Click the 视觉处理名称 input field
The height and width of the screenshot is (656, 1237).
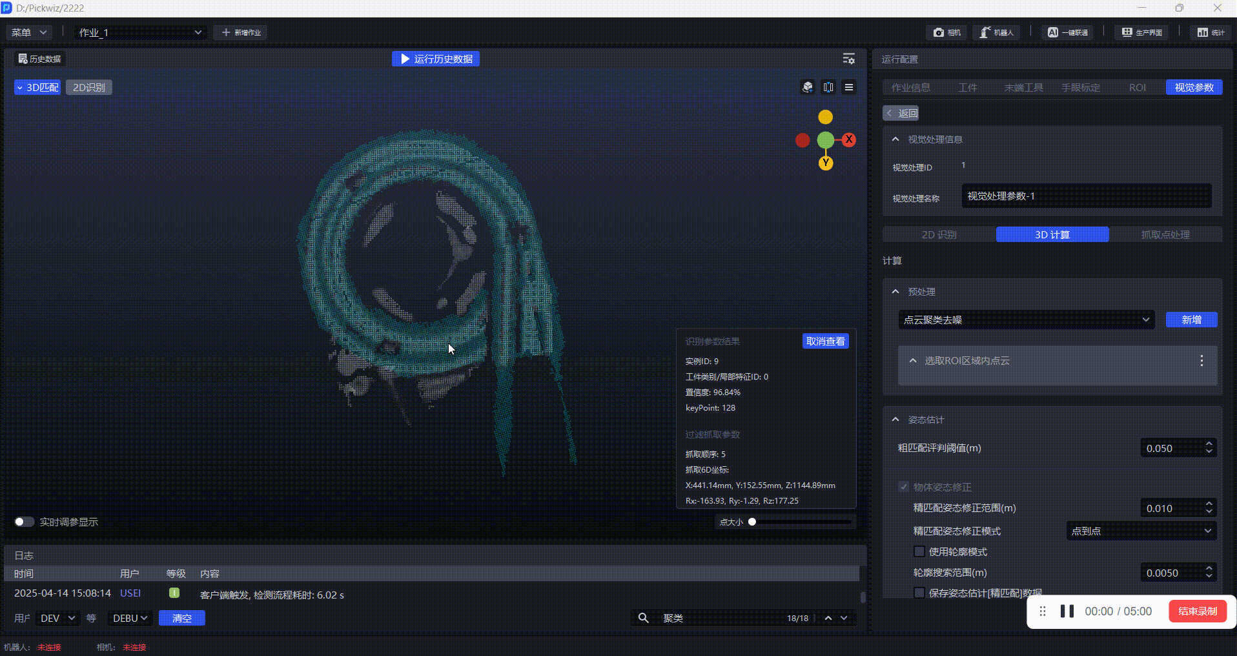click(1086, 196)
